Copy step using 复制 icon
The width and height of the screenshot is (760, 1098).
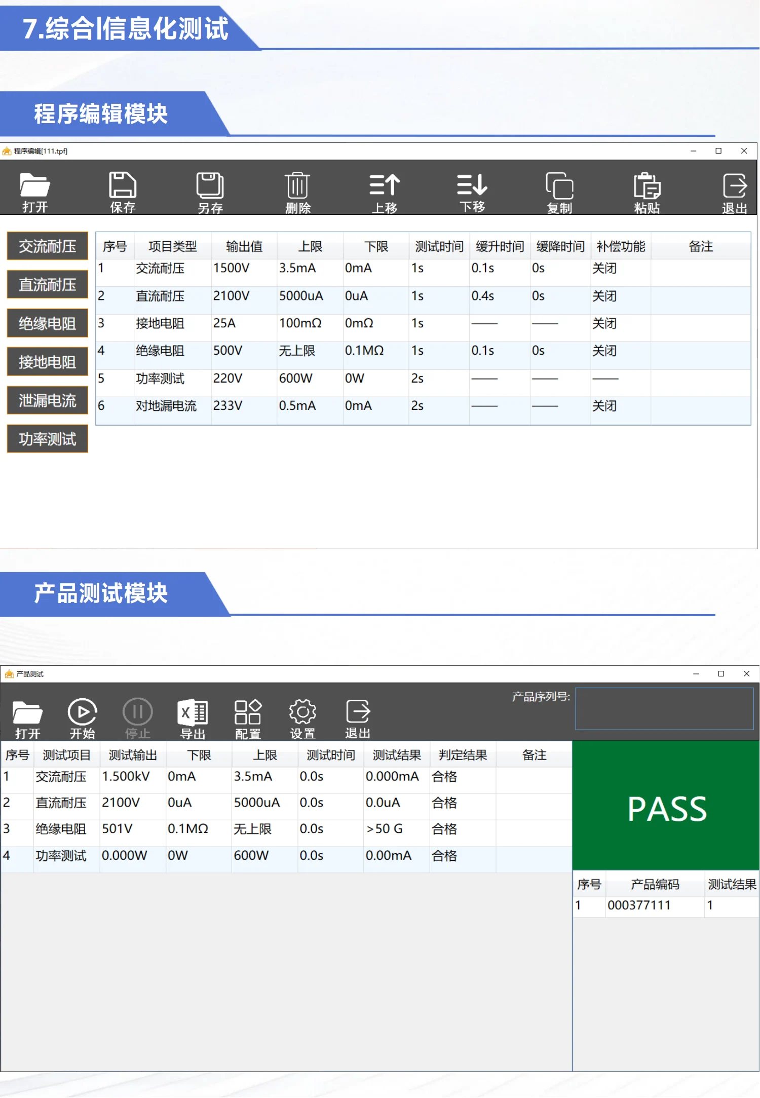[x=559, y=191]
